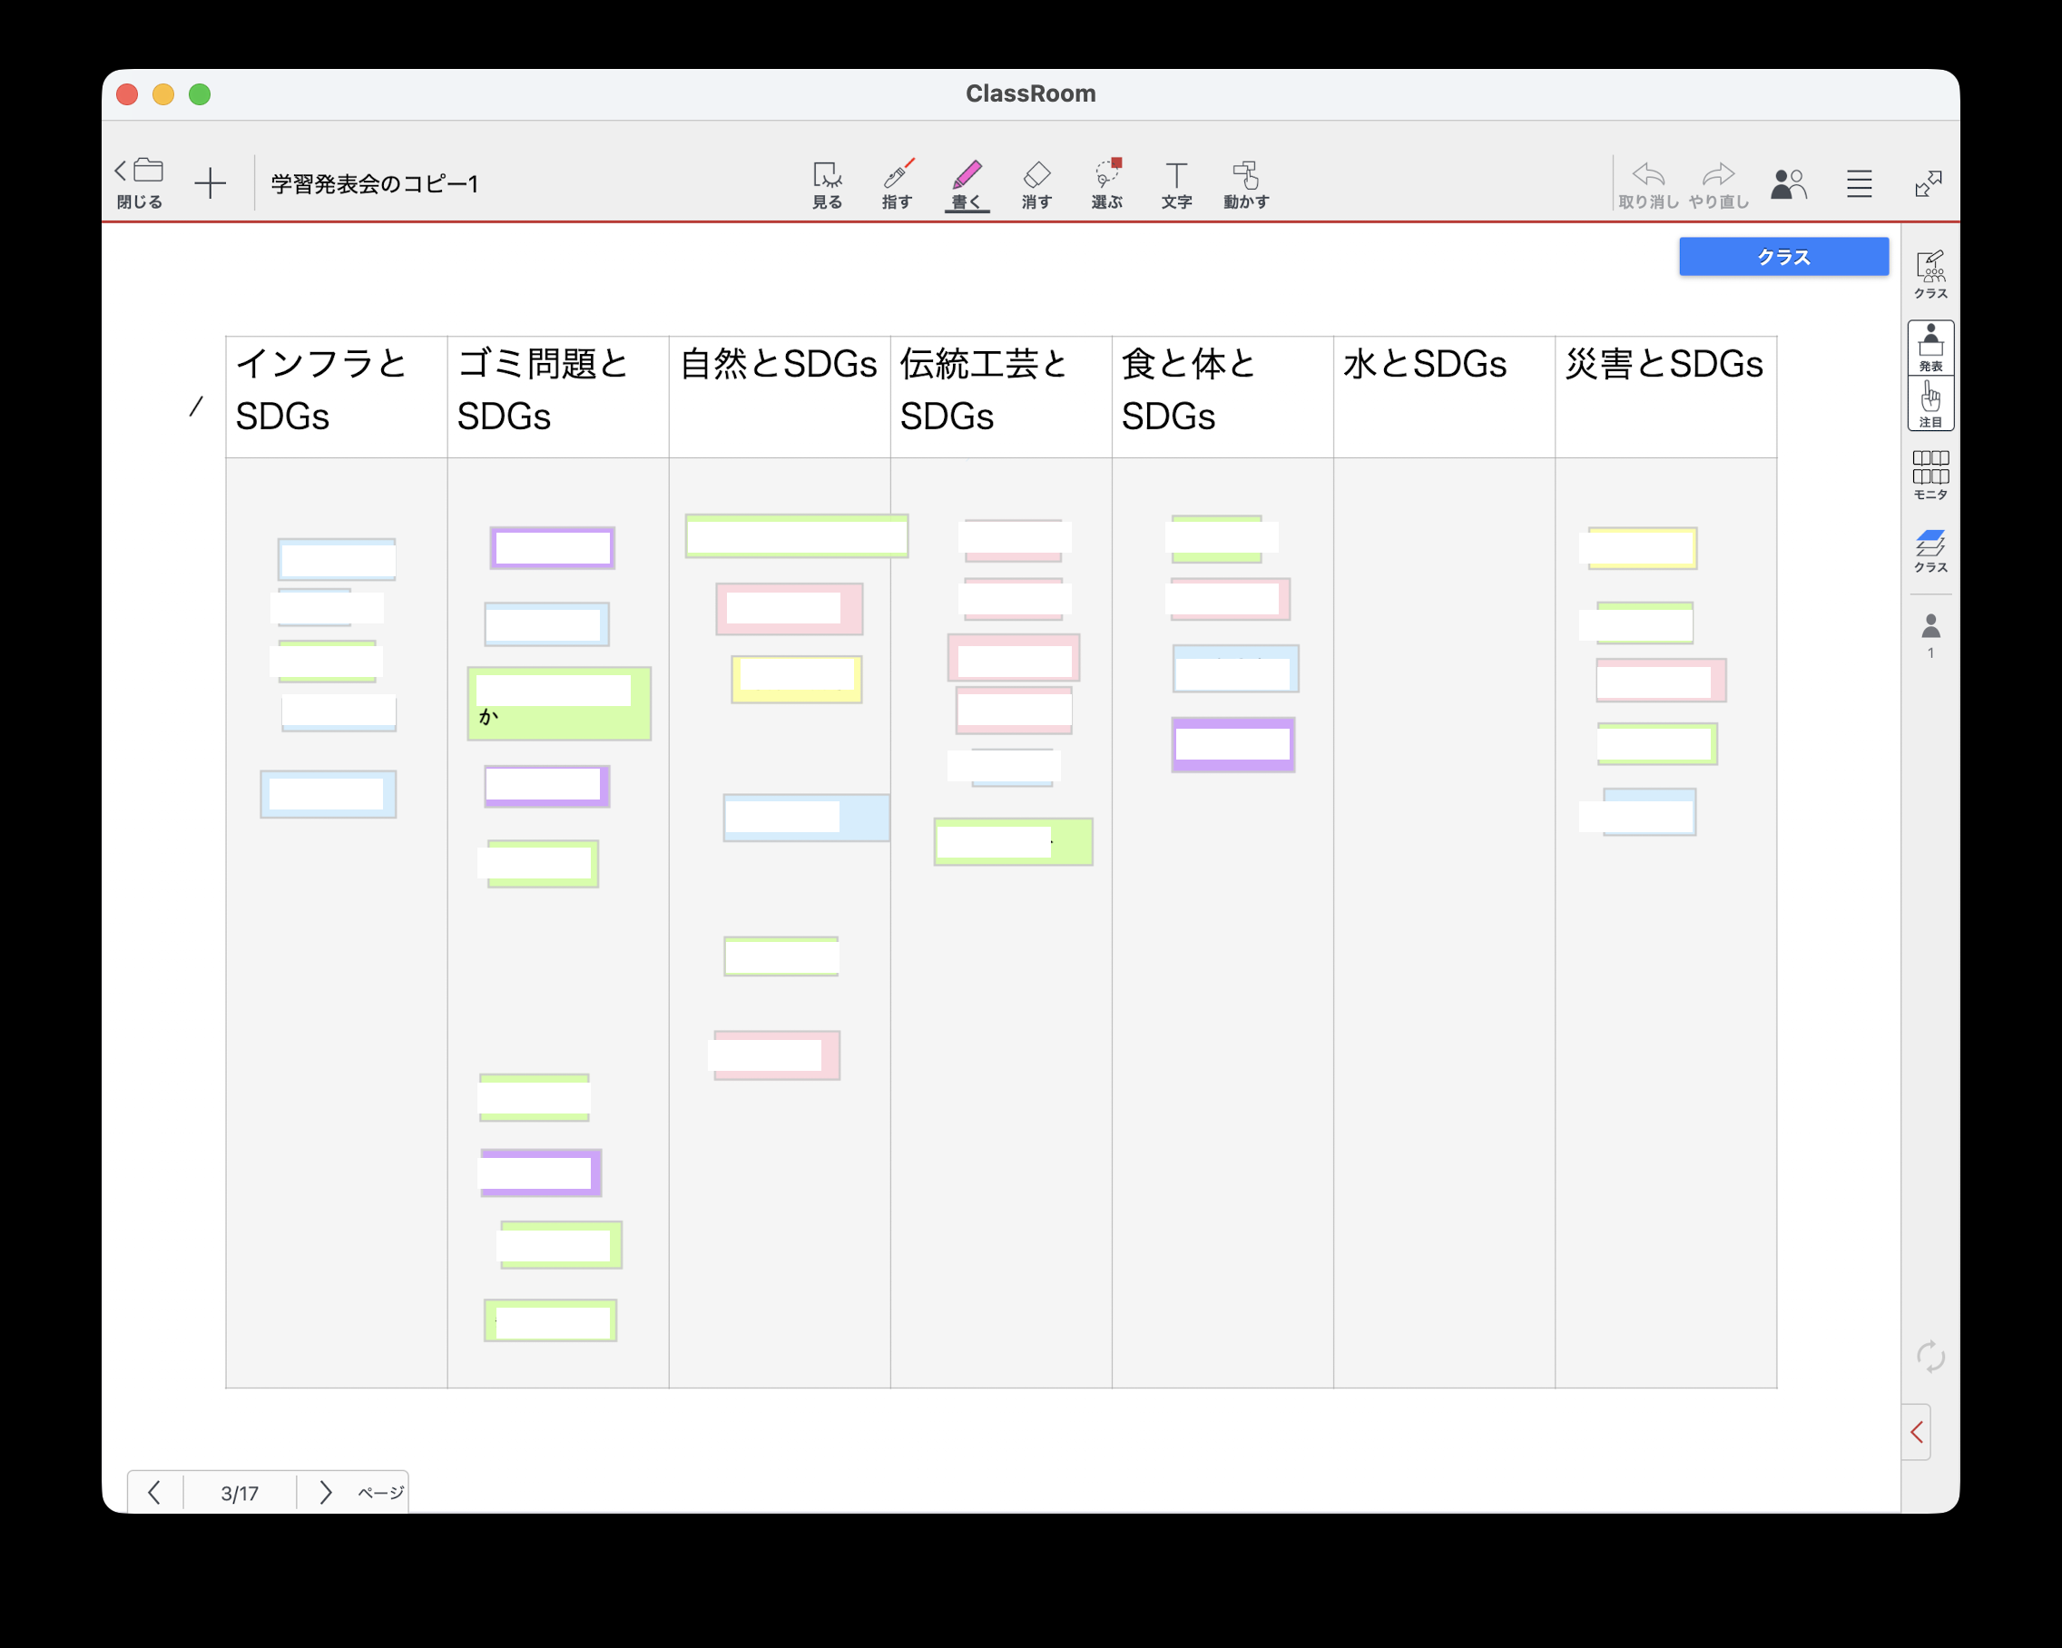Select the 消す eraser tool

(1036, 183)
